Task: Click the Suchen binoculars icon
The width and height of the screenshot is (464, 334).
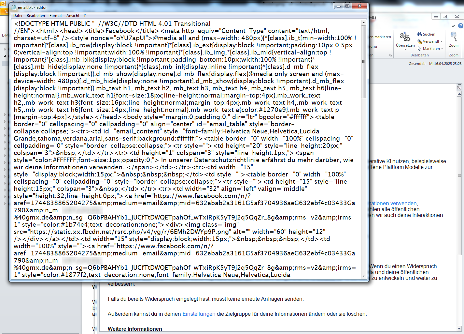Action: pos(419,34)
